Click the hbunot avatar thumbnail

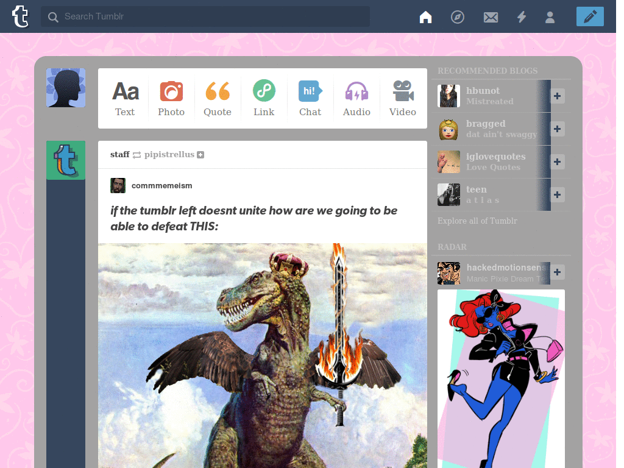coord(448,96)
